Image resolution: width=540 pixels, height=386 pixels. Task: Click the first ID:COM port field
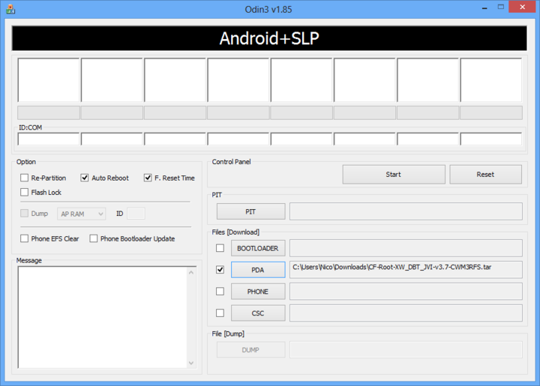pyautogui.click(x=49, y=139)
